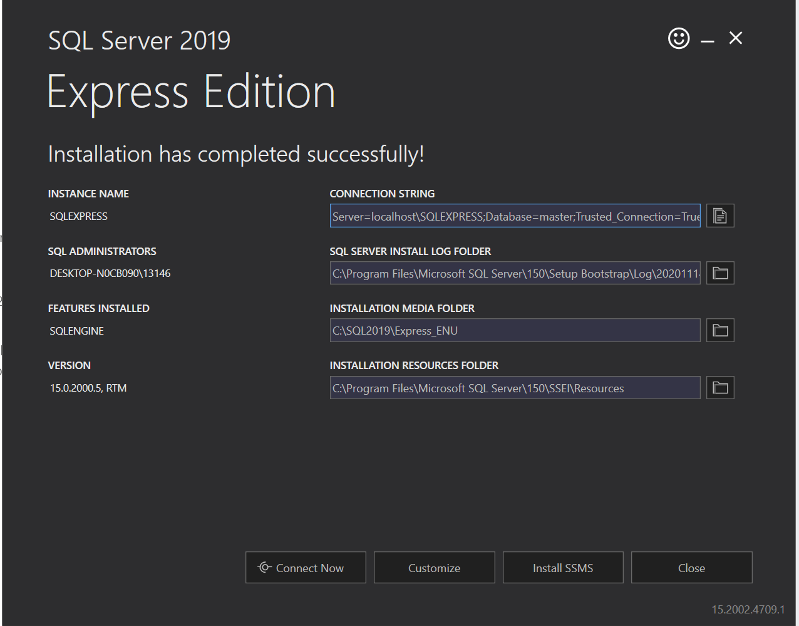Image resolution: width=799 pixels, height=626 pixels.
Task: Copy the connection string using the clipboard icon
Action: pyautogui.click(x=719, y=216)
